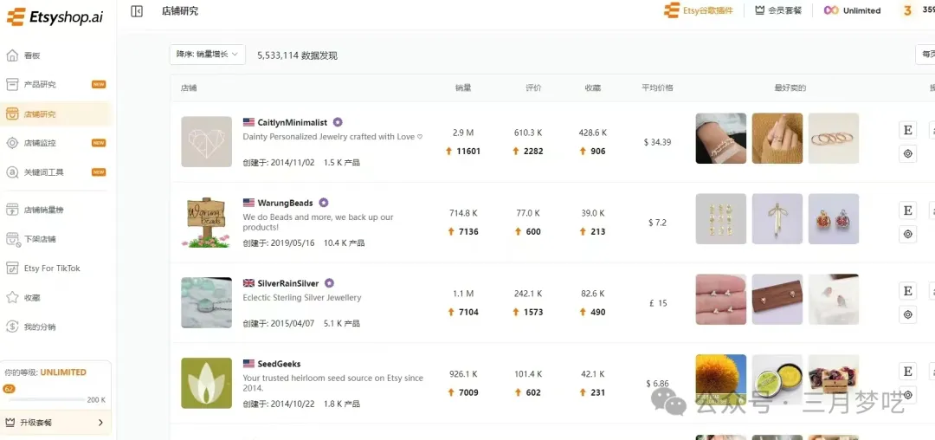Click CaitlynMinimalist stacked rings best-seller thumbnail
The image size is (935, 440).
tap(834, 139)
